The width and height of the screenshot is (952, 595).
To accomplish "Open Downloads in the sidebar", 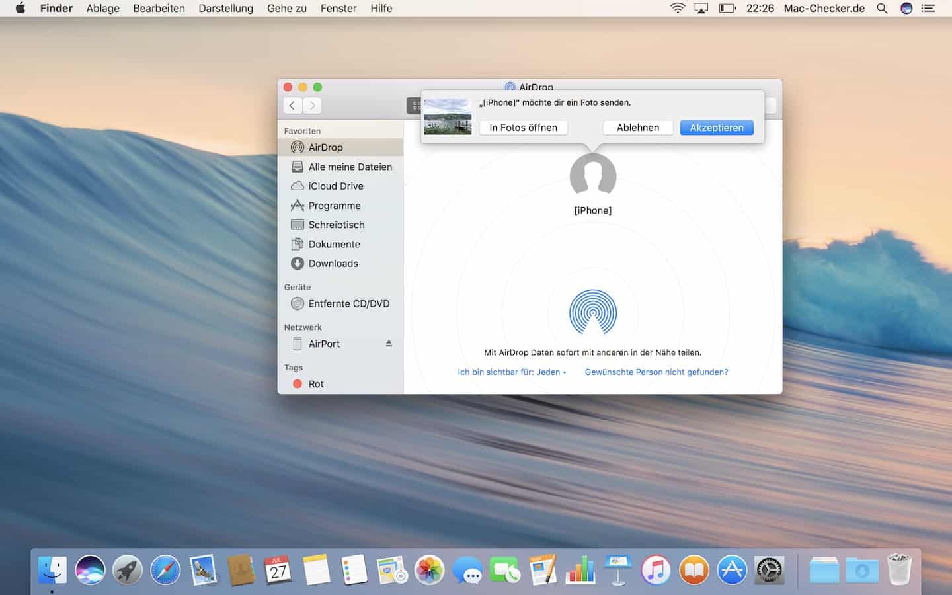I will pos(340,263).
